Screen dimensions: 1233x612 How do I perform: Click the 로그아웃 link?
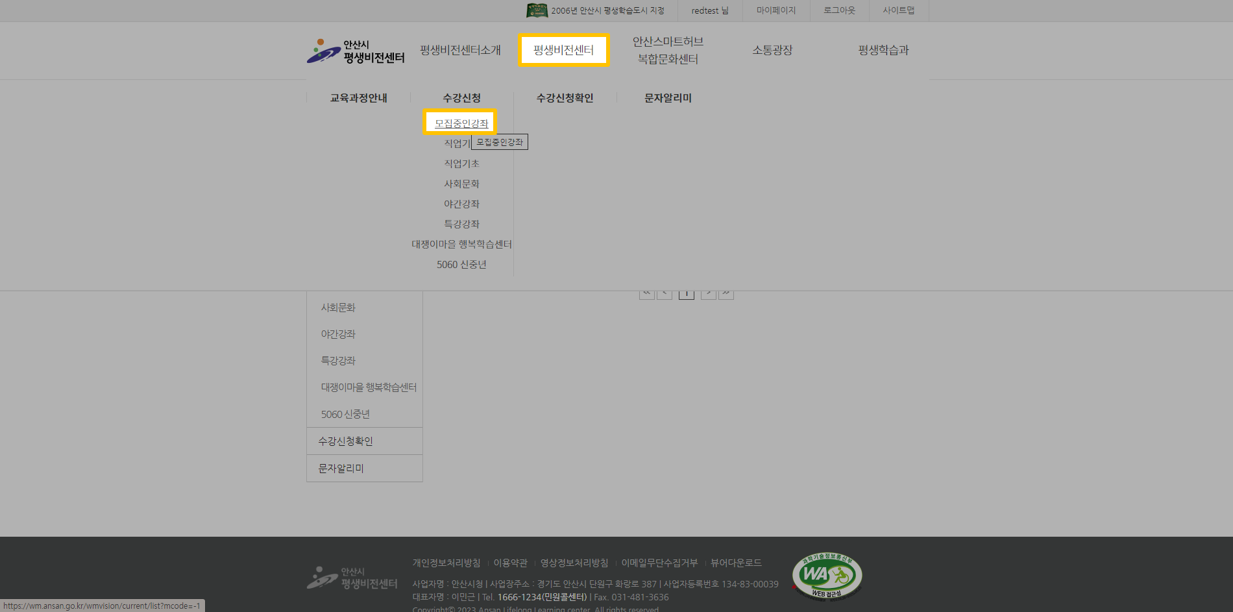(x=839, y=10)
